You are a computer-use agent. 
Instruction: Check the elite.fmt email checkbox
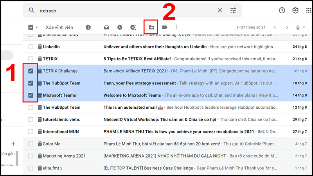(x=31, y=168)
